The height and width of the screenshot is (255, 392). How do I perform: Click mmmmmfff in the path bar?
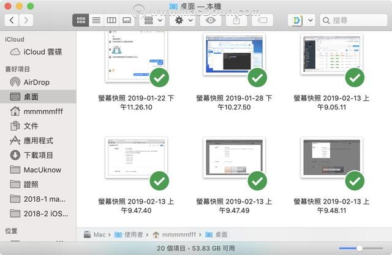click(x=174, y=235)
